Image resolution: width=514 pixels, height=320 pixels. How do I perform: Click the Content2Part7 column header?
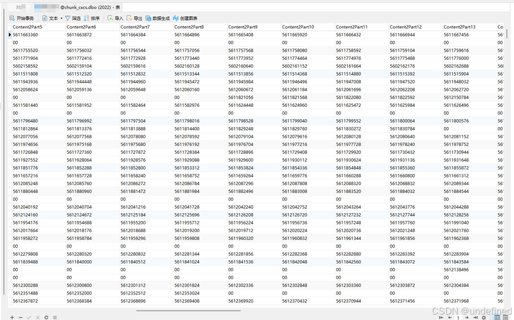tap(146, 27)
